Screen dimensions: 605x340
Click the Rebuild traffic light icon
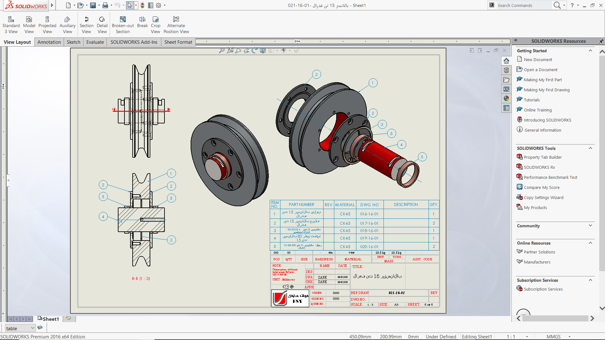[142, 5]
